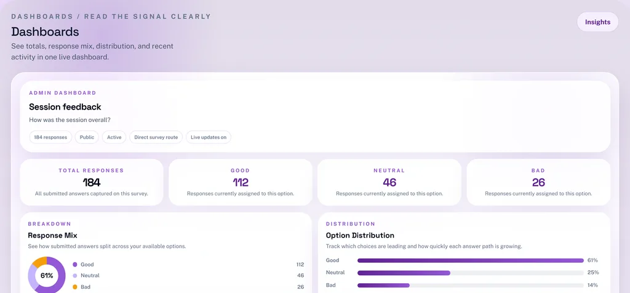Click the Active status chip
Viewport: 630px width, 293px height.
tap(114, 137)
